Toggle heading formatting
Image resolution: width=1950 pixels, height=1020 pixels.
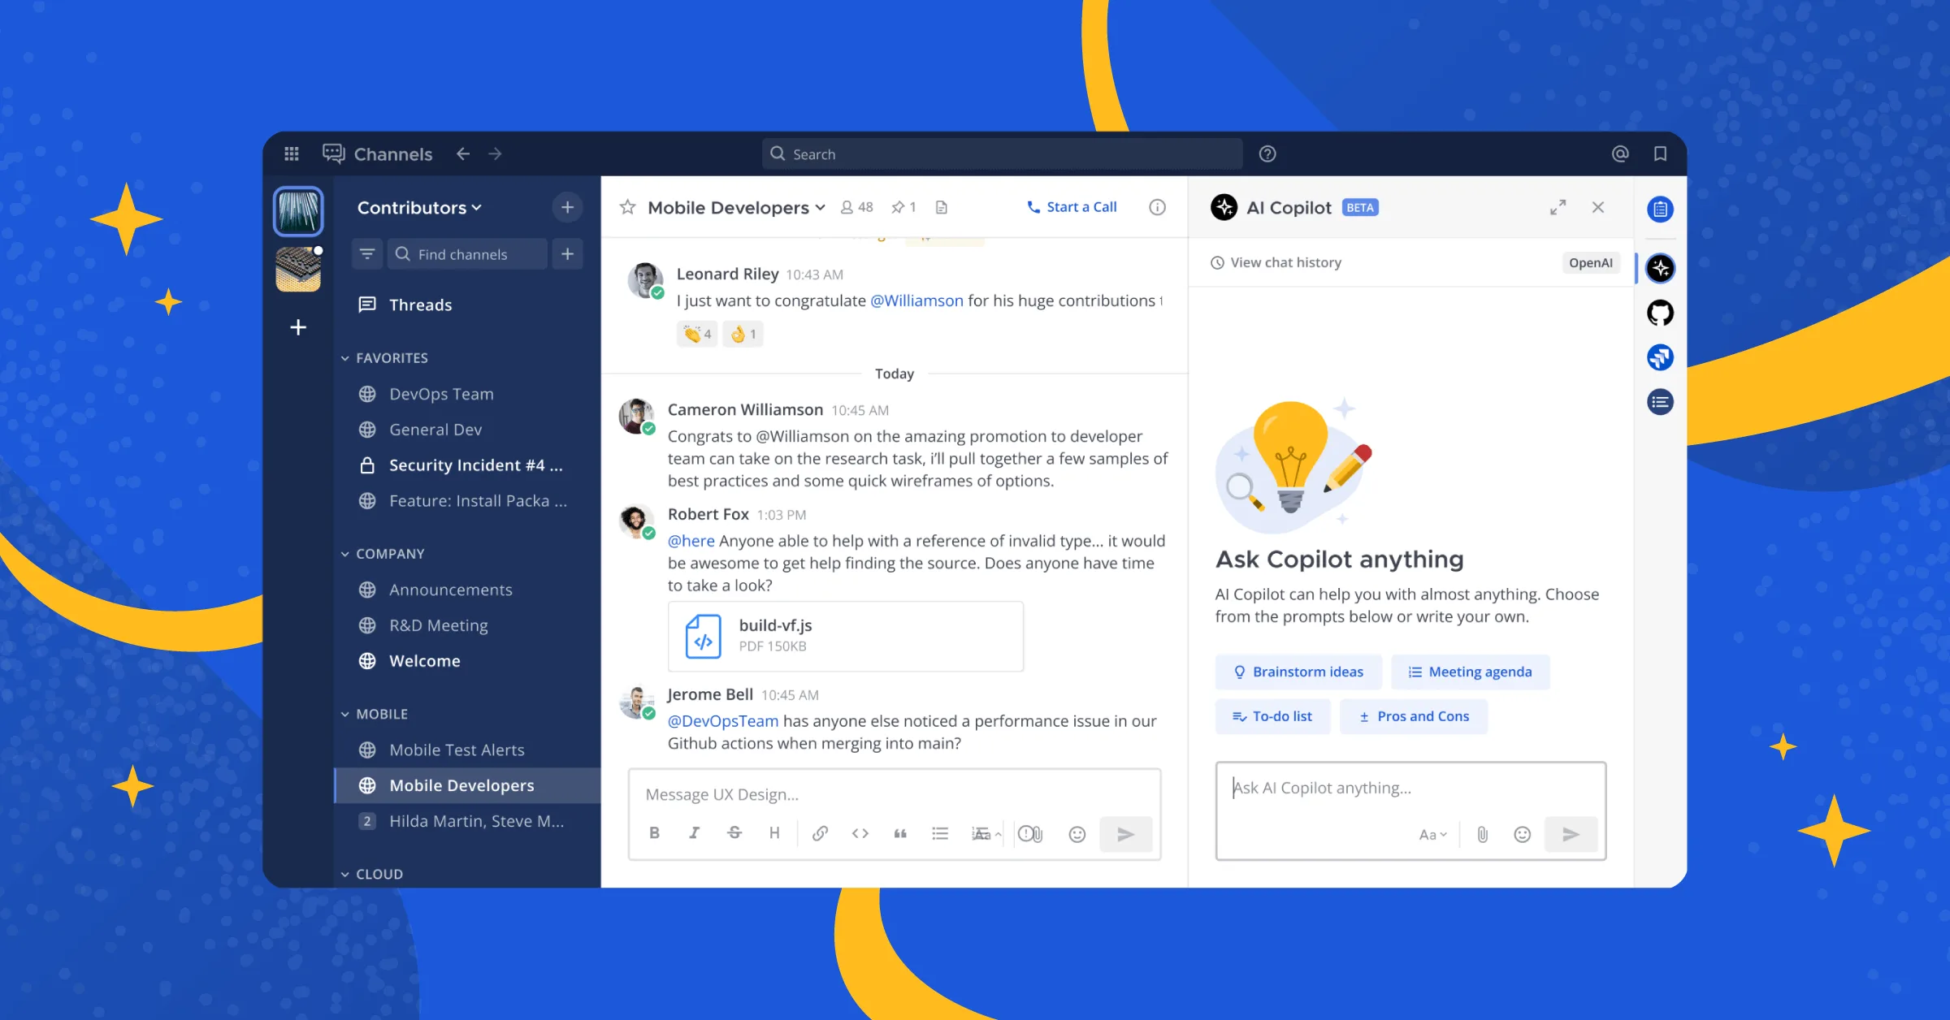[x=774, y=833]
